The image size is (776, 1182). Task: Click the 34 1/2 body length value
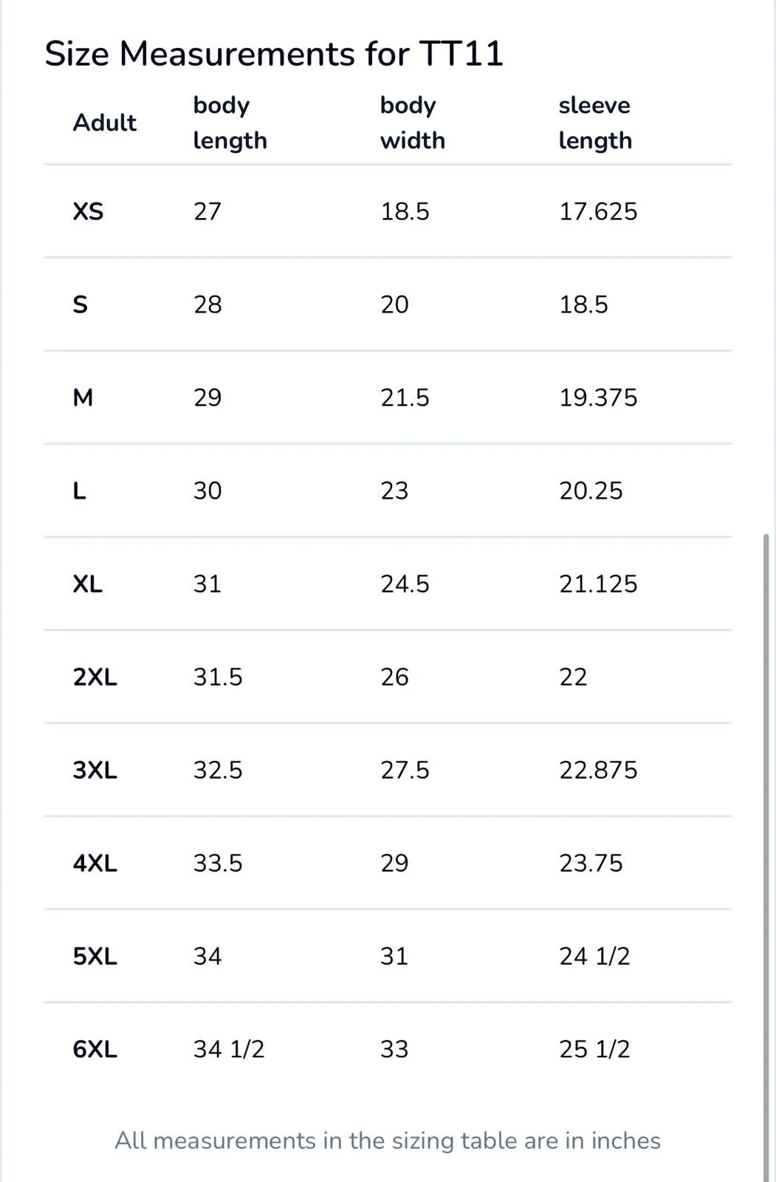(x=229, y=1050)
